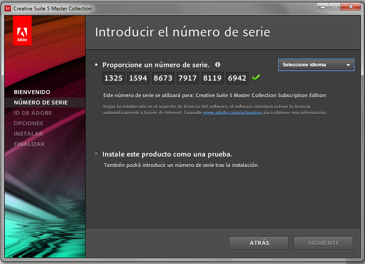This screenshot has height=264, width=365.
Task: Go to the BIENVENIDO step in the sidebar
Action: (x=32, y=92)
